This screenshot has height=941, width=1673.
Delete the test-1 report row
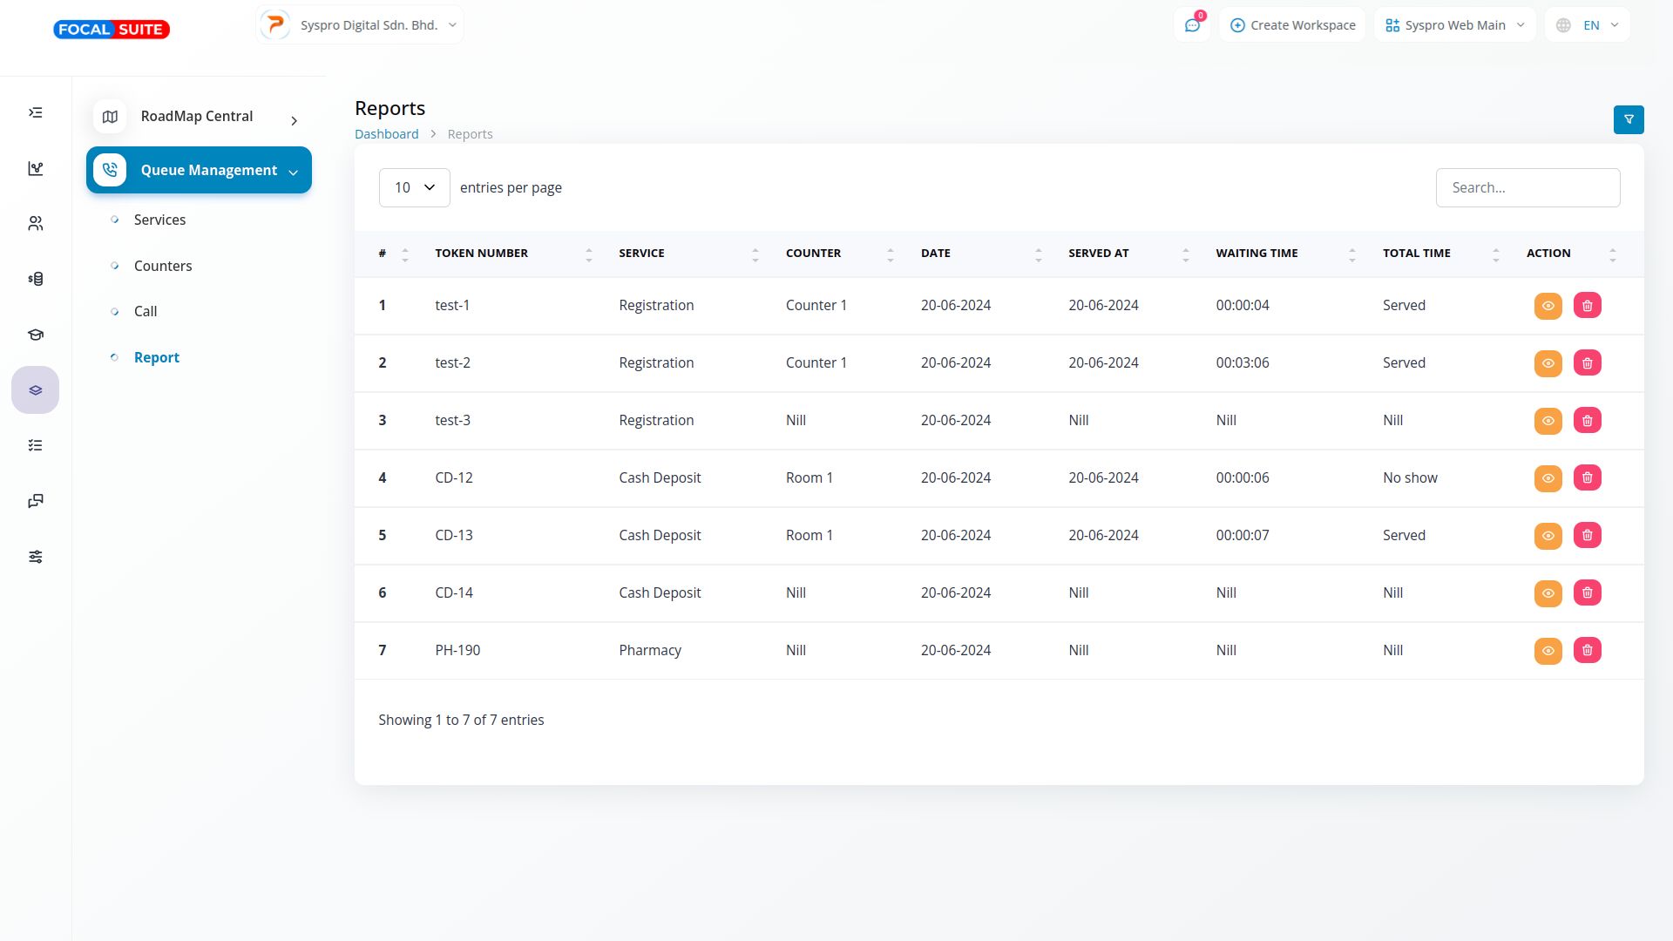pyautogui.click(x=1587, y=306)
